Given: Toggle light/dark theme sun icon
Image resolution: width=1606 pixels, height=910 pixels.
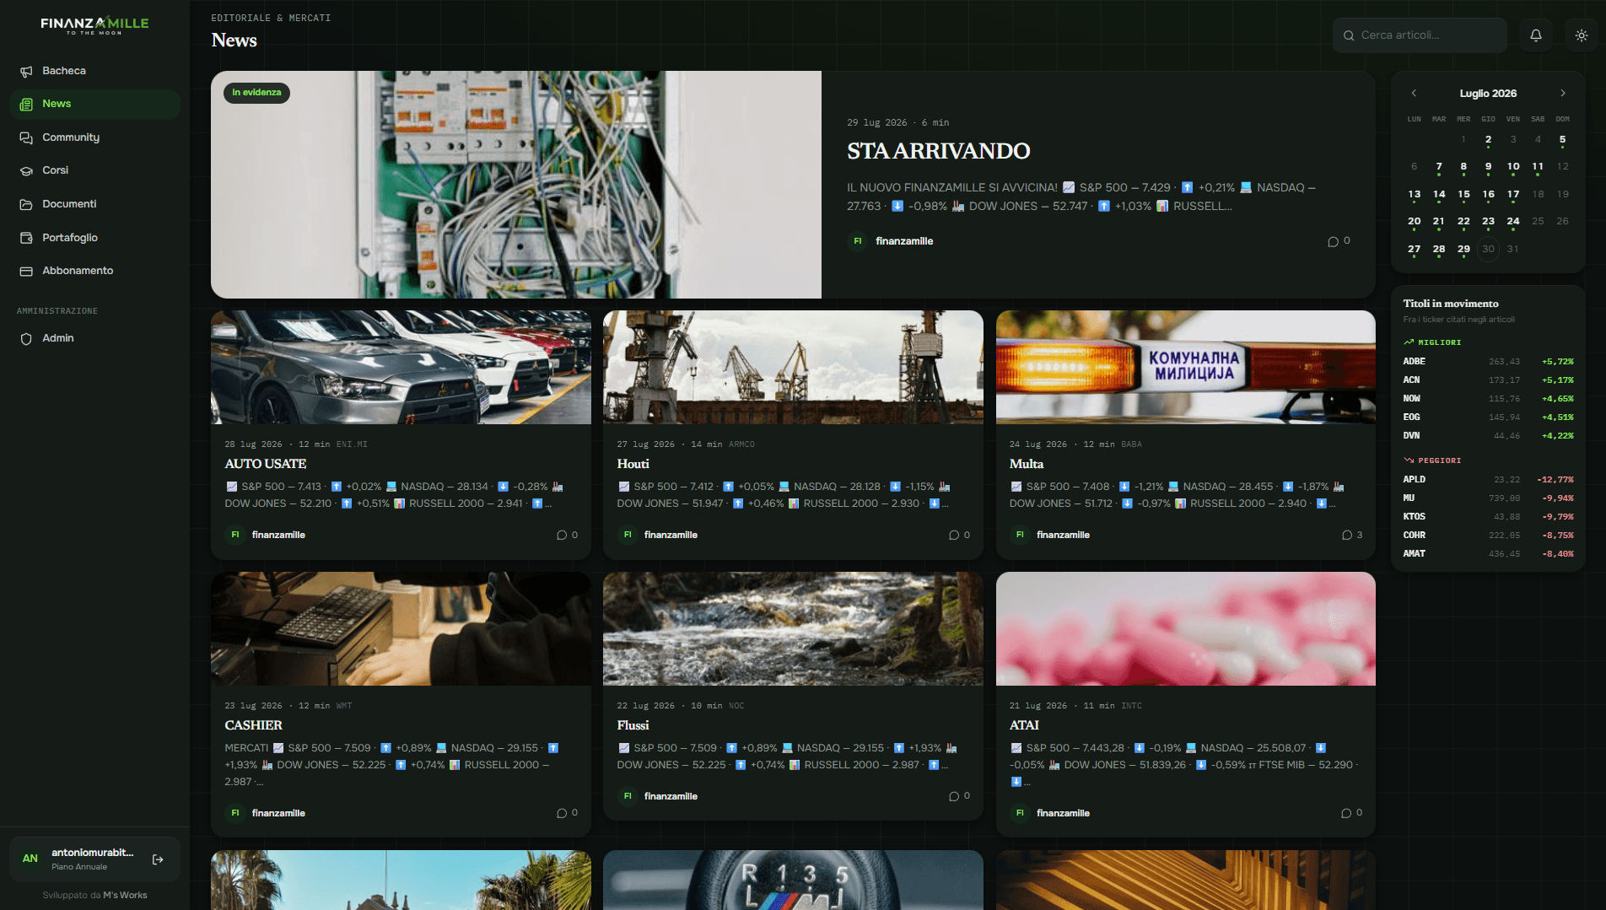Looking at the screenshot, I should click(1582, 35).
